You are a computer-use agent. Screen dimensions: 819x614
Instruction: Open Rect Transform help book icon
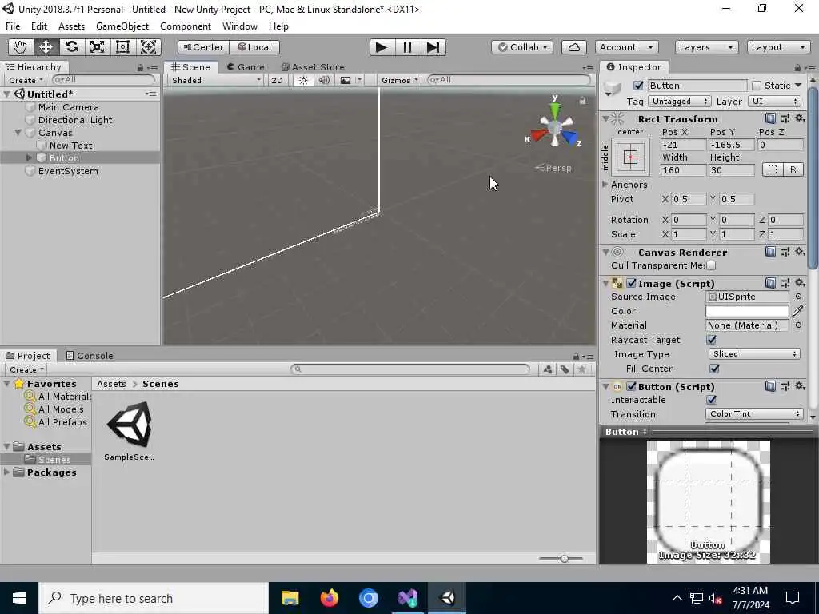(770, 118)
